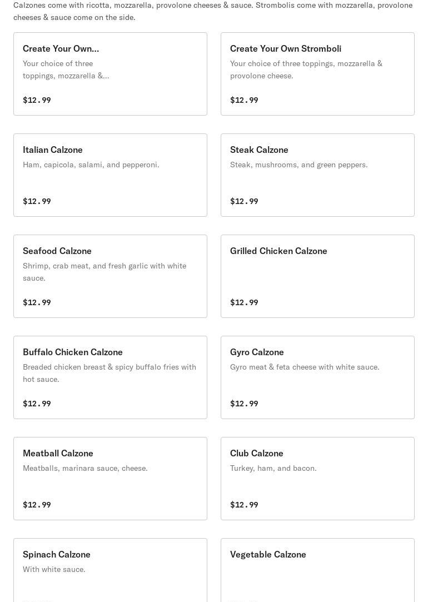Open the Gyro Calzone item
Screen dimensions: 428x602
pyautogui.click(x=317, y=377)
